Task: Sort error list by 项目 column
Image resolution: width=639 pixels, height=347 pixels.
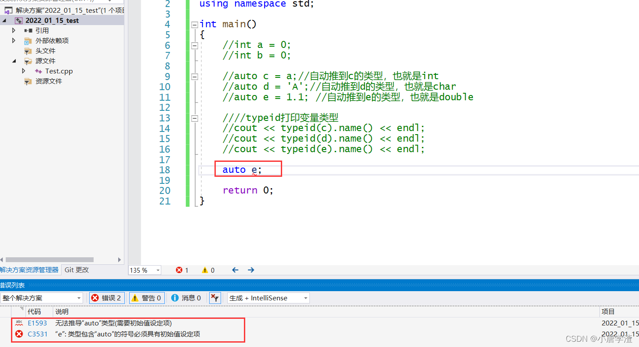Action: [619, 312]
